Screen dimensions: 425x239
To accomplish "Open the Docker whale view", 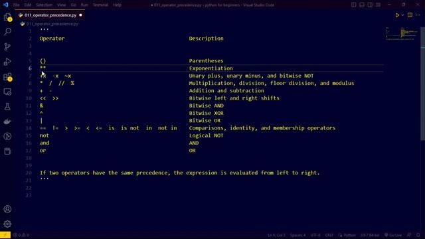I will [7, 121].
